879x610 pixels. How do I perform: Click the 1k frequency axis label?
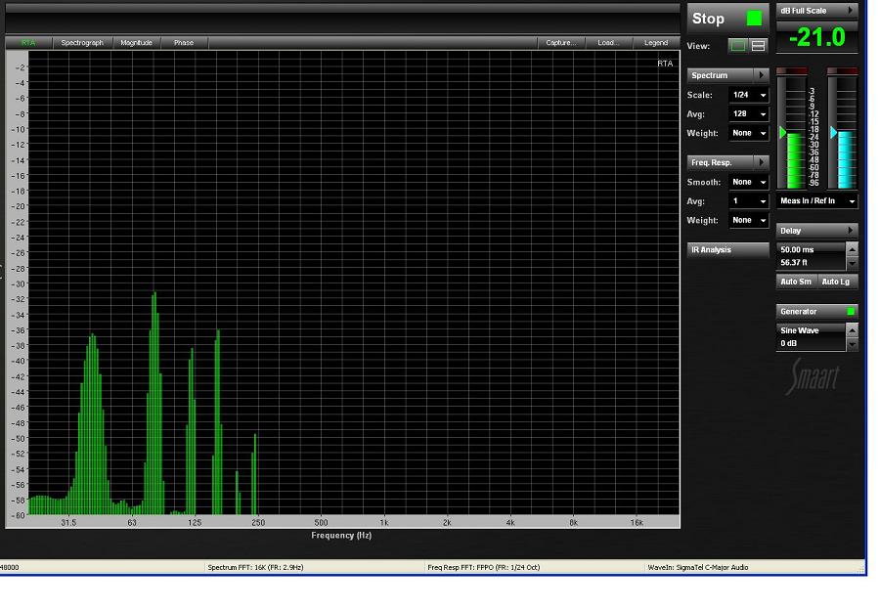coord(384,523)
